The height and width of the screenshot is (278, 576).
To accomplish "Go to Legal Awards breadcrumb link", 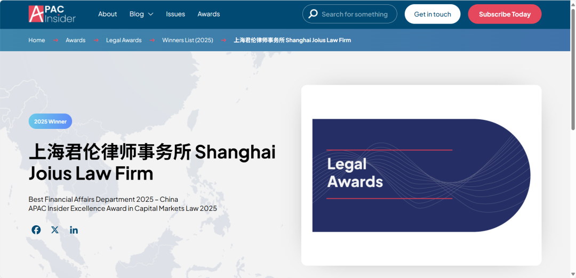I will (x=124, y=40).
